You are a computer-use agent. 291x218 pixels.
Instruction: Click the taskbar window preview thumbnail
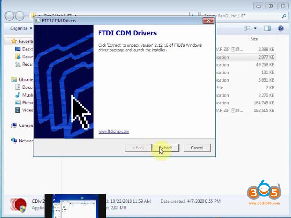pos(75,206)
